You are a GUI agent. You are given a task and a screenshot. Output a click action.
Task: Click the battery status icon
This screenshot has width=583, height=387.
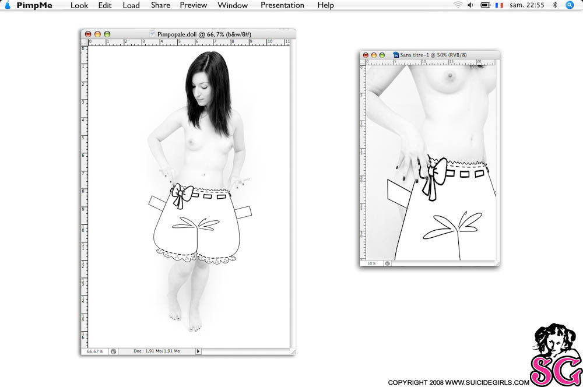pyautogui.click(x=486, y=5)
